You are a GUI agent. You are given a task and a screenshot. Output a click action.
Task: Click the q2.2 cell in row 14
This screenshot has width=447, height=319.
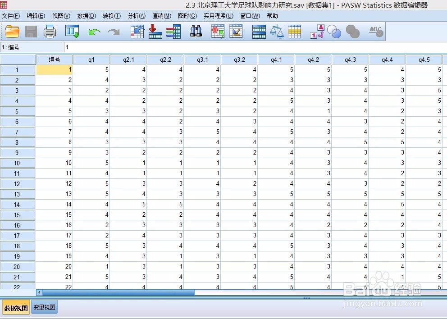(x=165, y=205)
